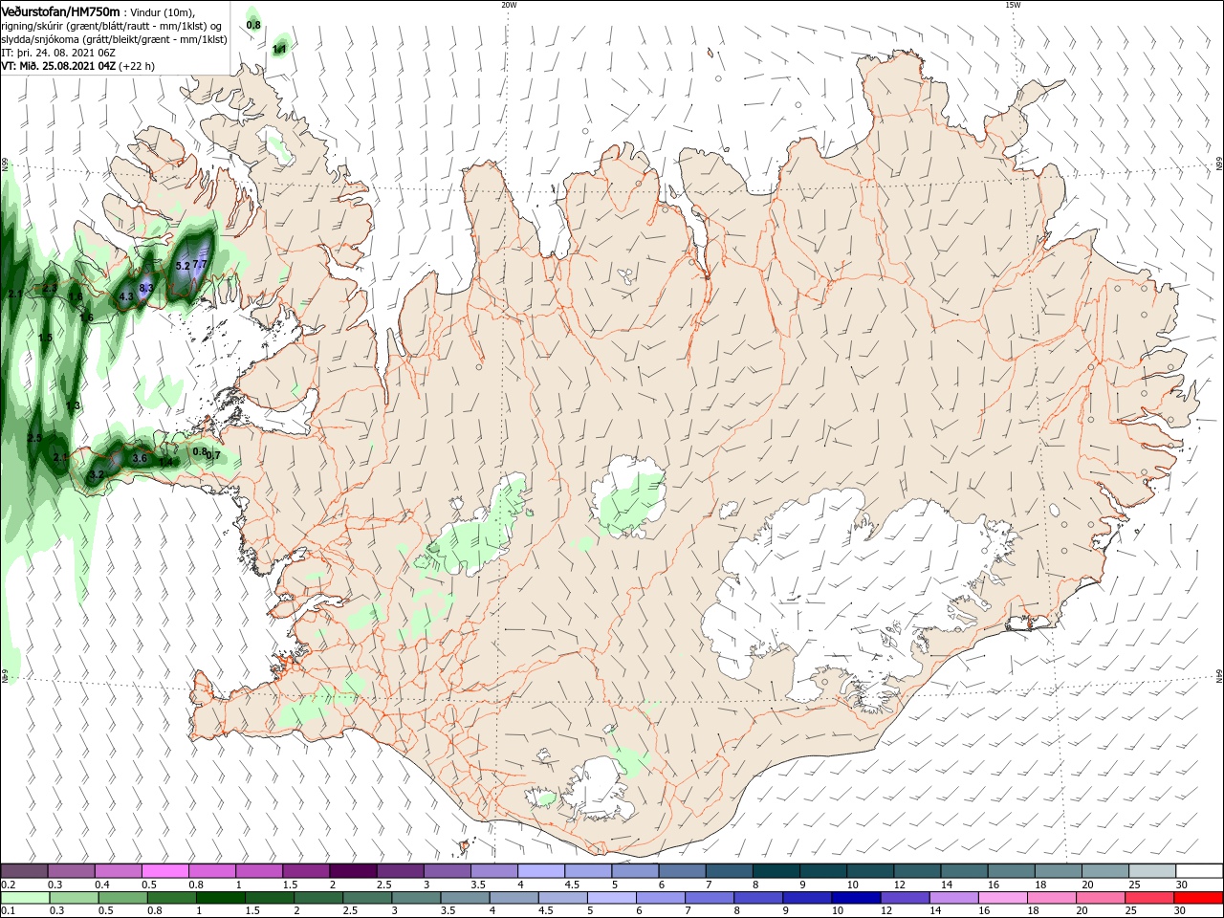Click the 15W longitude label
Screen dimensions: 1224x918
pyautogui.click(x=1013, y=5)
